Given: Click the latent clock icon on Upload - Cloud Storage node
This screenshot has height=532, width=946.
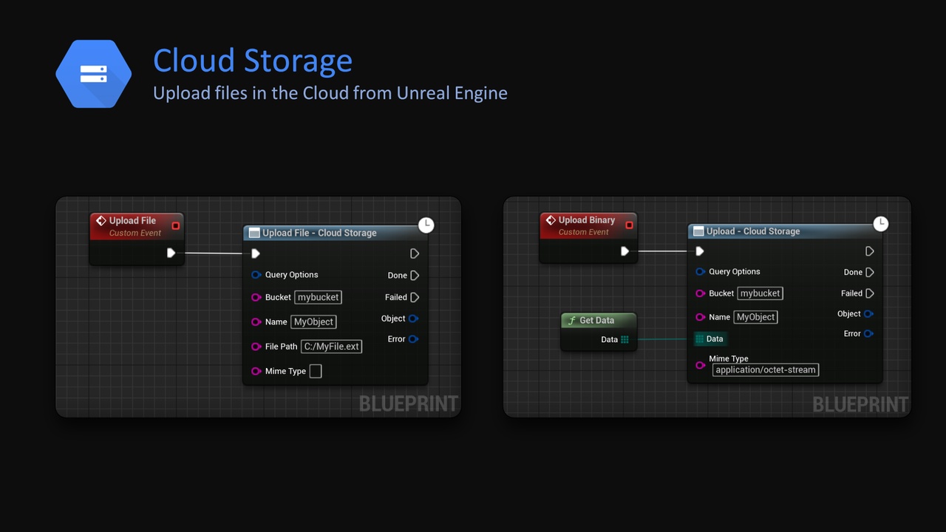Looking at the screenshot, I should pos(880,223).
